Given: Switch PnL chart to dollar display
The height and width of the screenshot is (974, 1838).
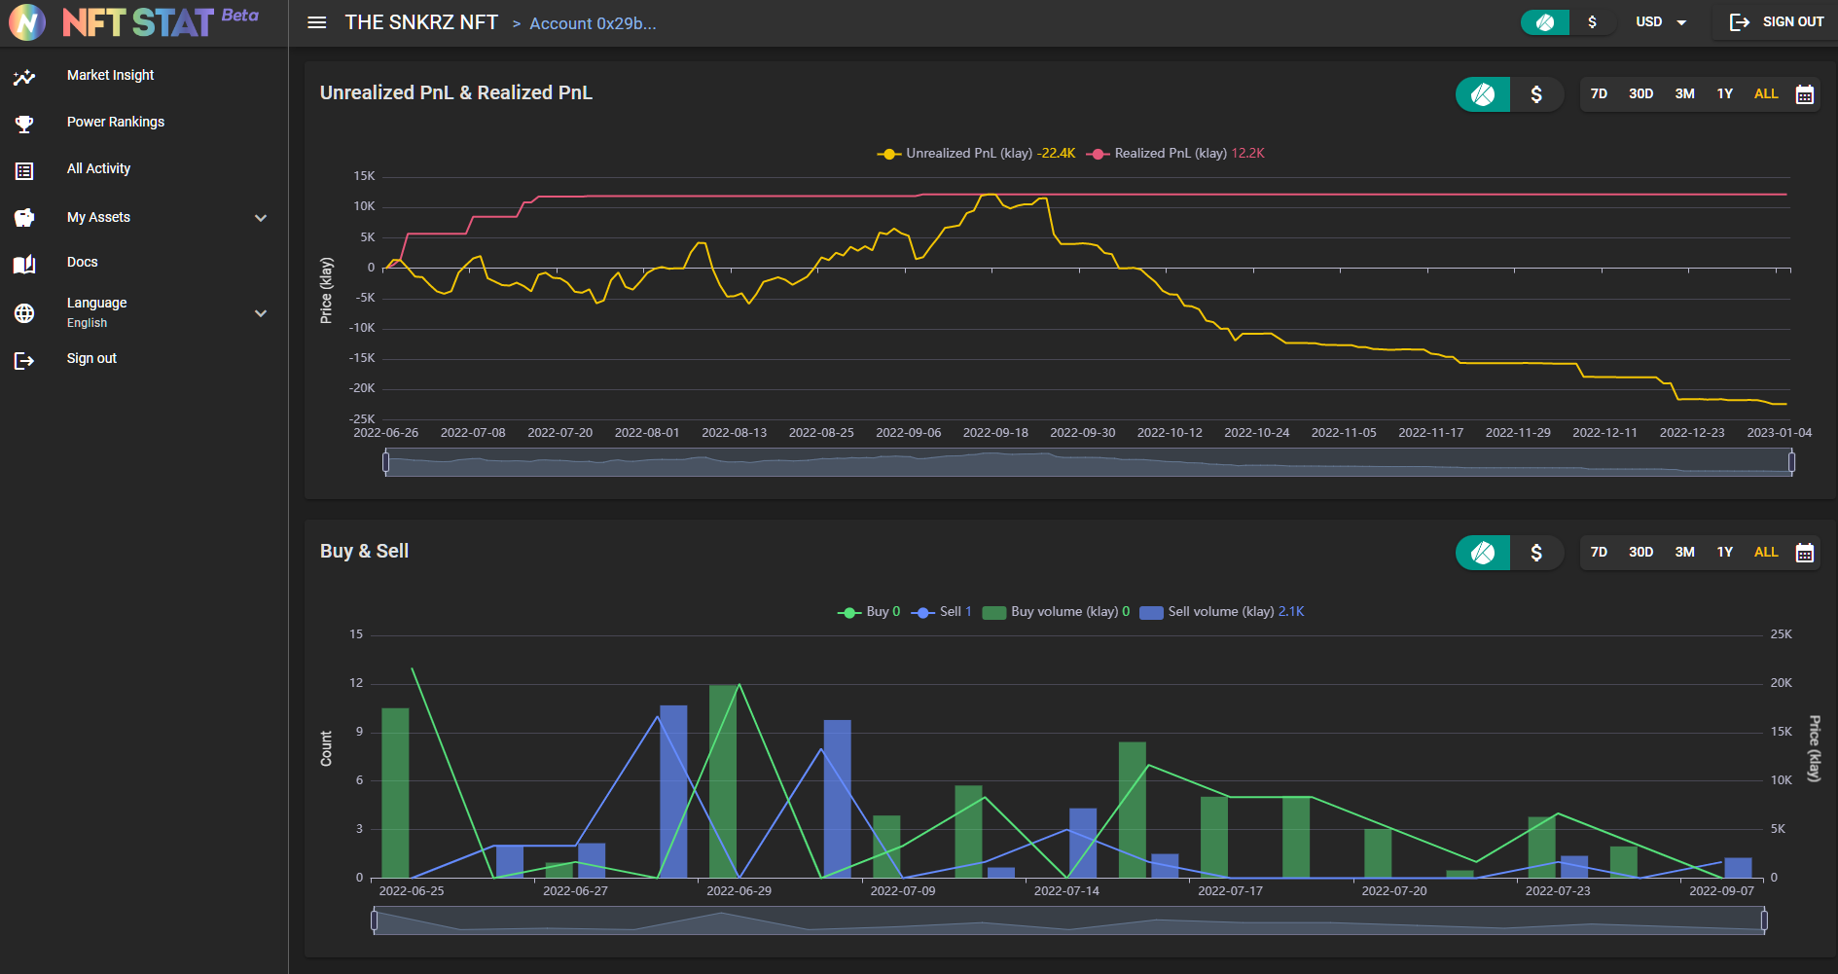Looking at the screenshot, I should coord(1536,94).
